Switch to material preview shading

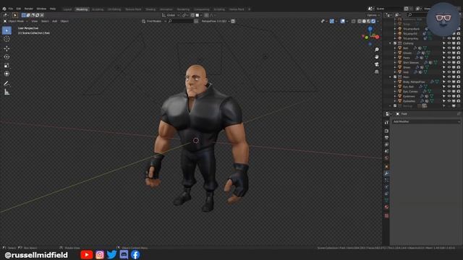[368, 21]
